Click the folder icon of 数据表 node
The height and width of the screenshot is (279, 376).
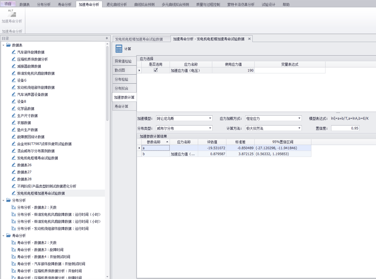tap(9, 45)
